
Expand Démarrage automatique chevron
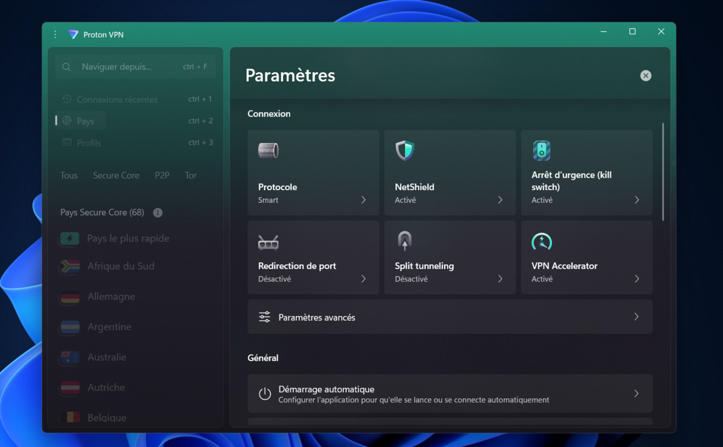click(636, 393)
